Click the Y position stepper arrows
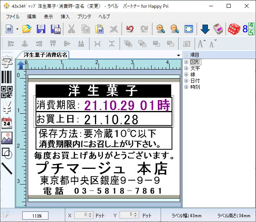This screenshot has height=222, width=256. [x=135, y=215]
